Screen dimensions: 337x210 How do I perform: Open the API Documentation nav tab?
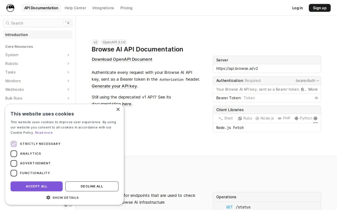pos(41,8)
